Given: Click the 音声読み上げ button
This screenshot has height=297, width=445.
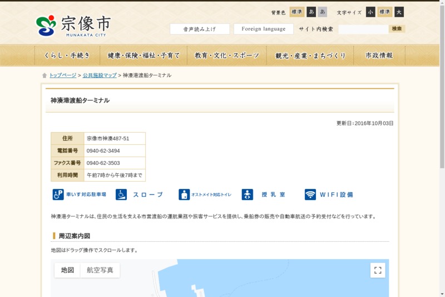Looking at the screenshot, I should [200, 29].
